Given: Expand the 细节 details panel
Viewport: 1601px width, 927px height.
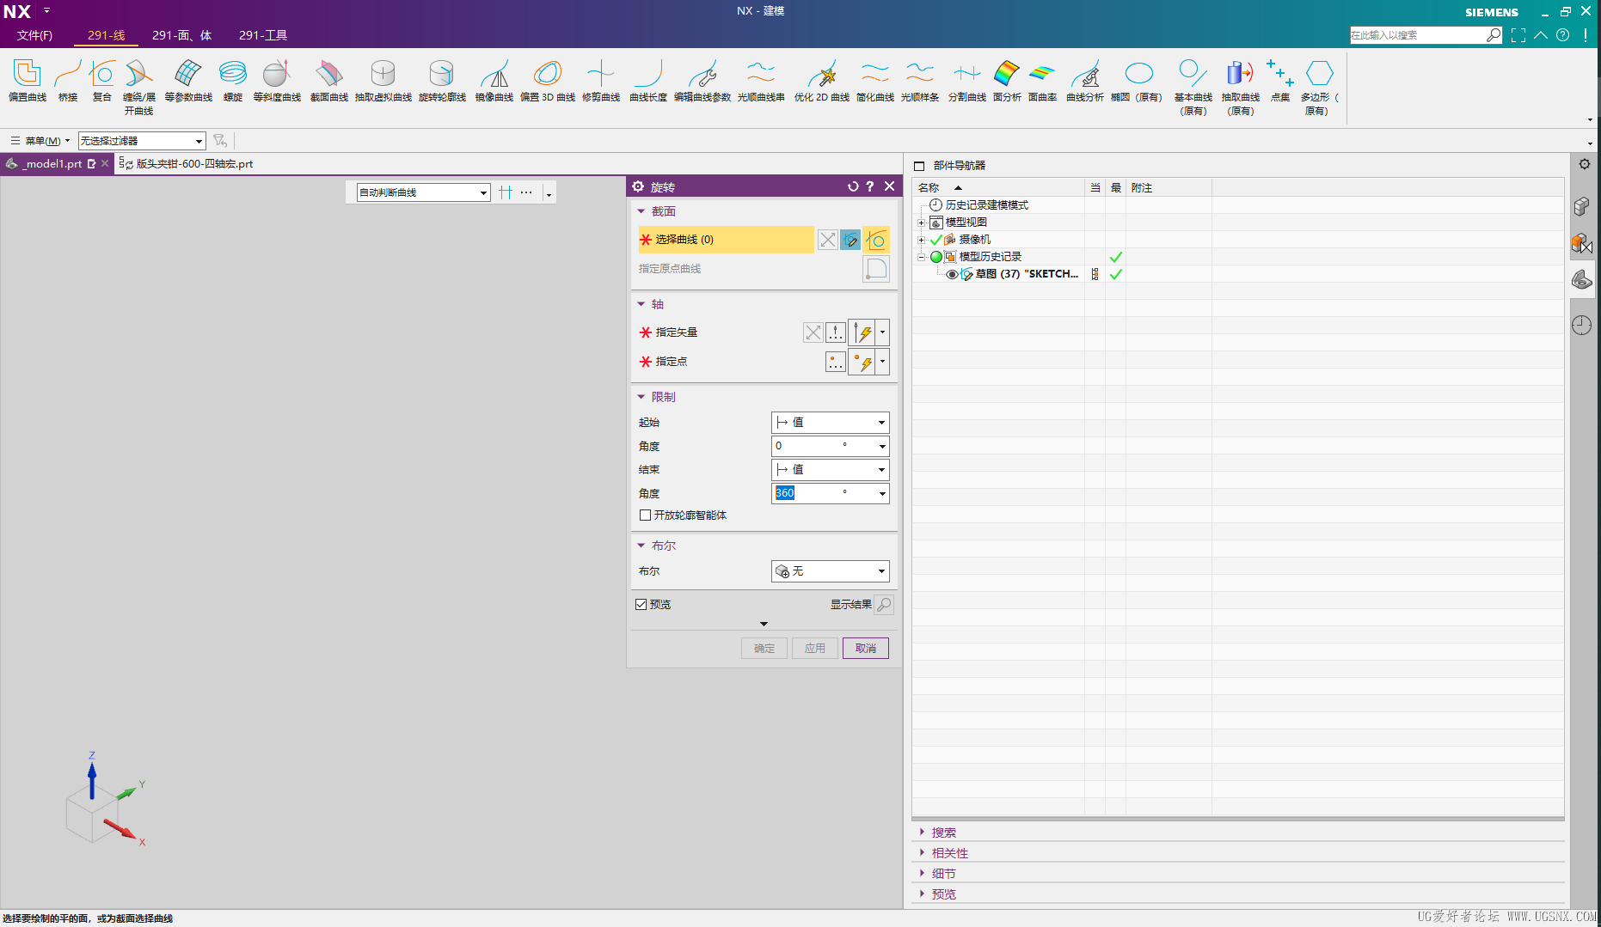Looking at the screenshot, I should (x=923, y=874).
